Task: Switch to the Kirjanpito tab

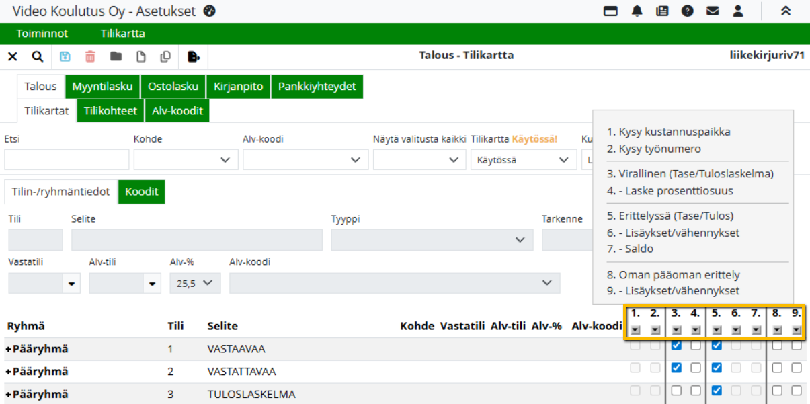Action: [x=238, y=87]
